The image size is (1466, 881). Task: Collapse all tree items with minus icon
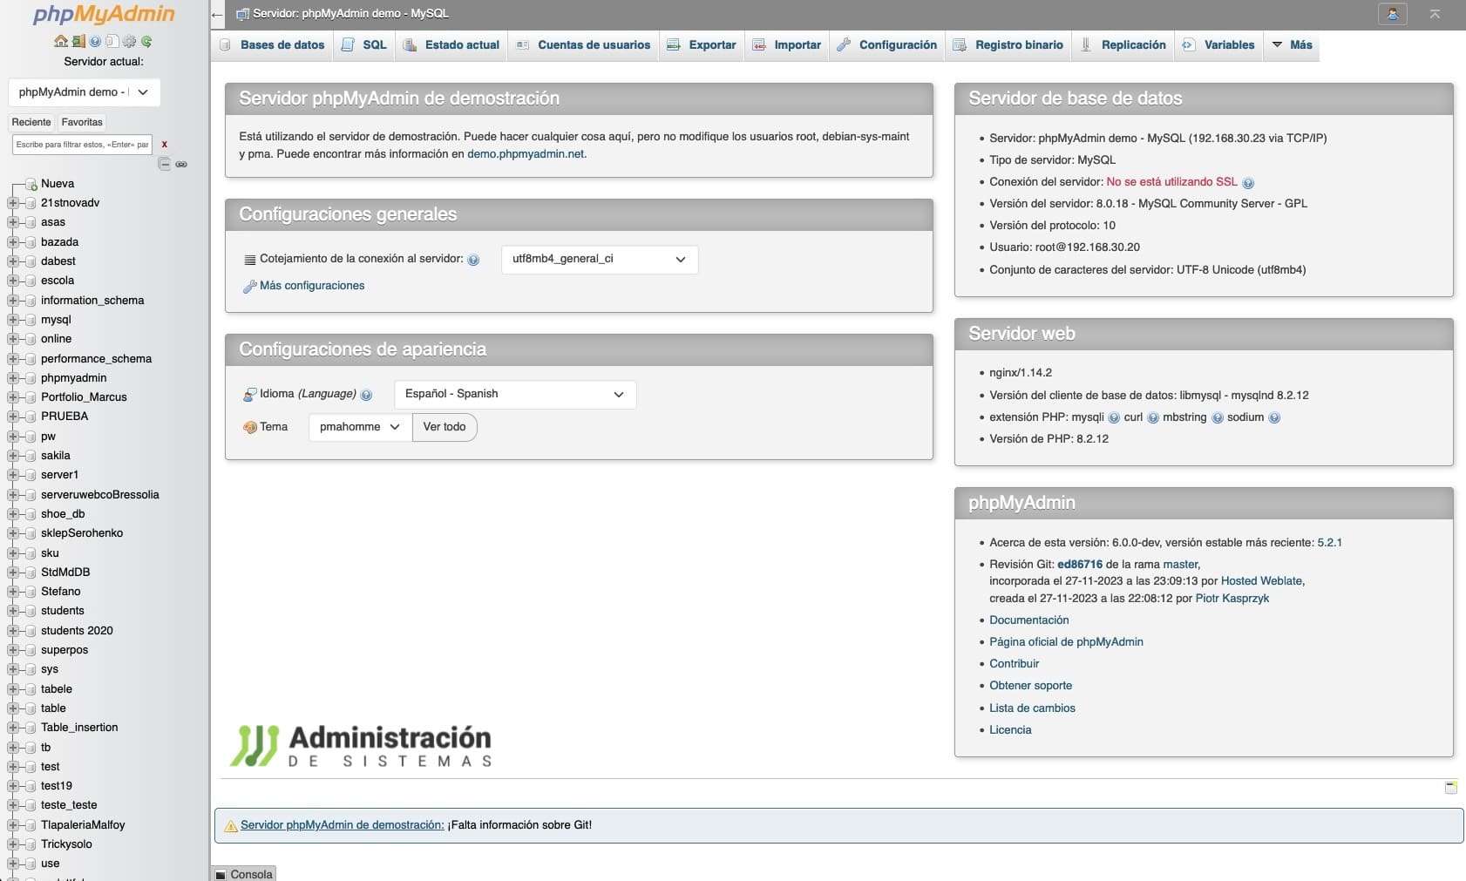tap(164, 164)
